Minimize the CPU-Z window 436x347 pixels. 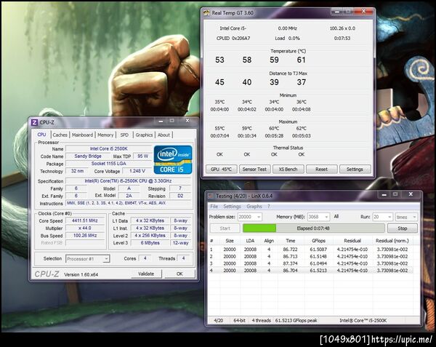[161, 121]
